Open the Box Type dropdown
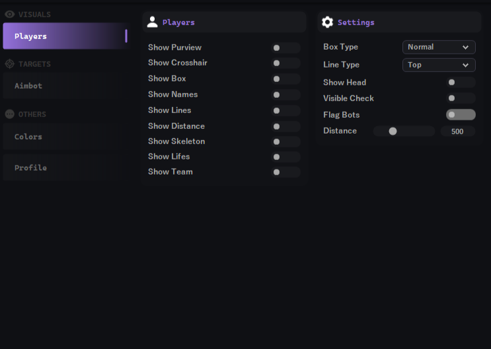Screen dimensions: 491x349 (439, 48)
